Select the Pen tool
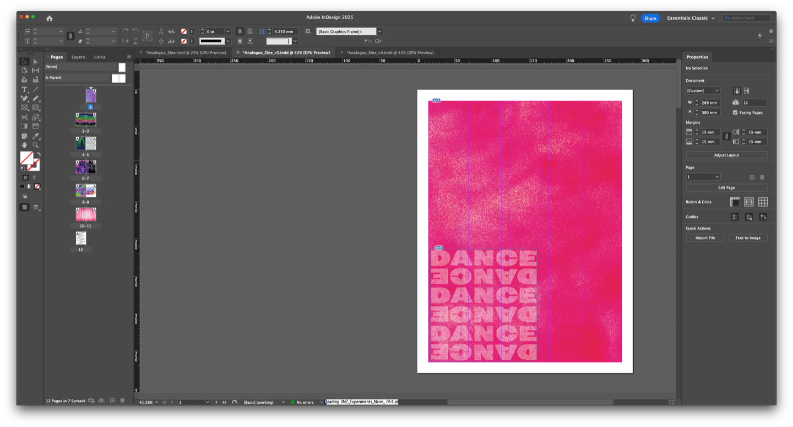The image size is (793, 427). (x=24, y=99)
